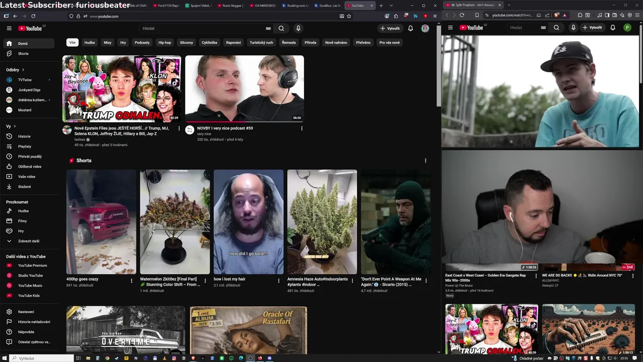Open options menu for NOVBY very nice podcast video

302,129
